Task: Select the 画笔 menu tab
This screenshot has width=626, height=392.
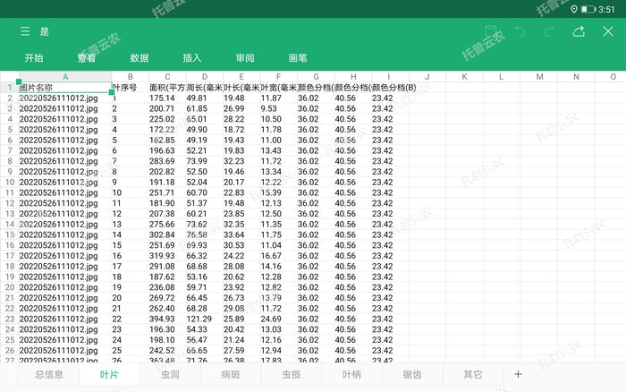Action: tap(298, 58)
